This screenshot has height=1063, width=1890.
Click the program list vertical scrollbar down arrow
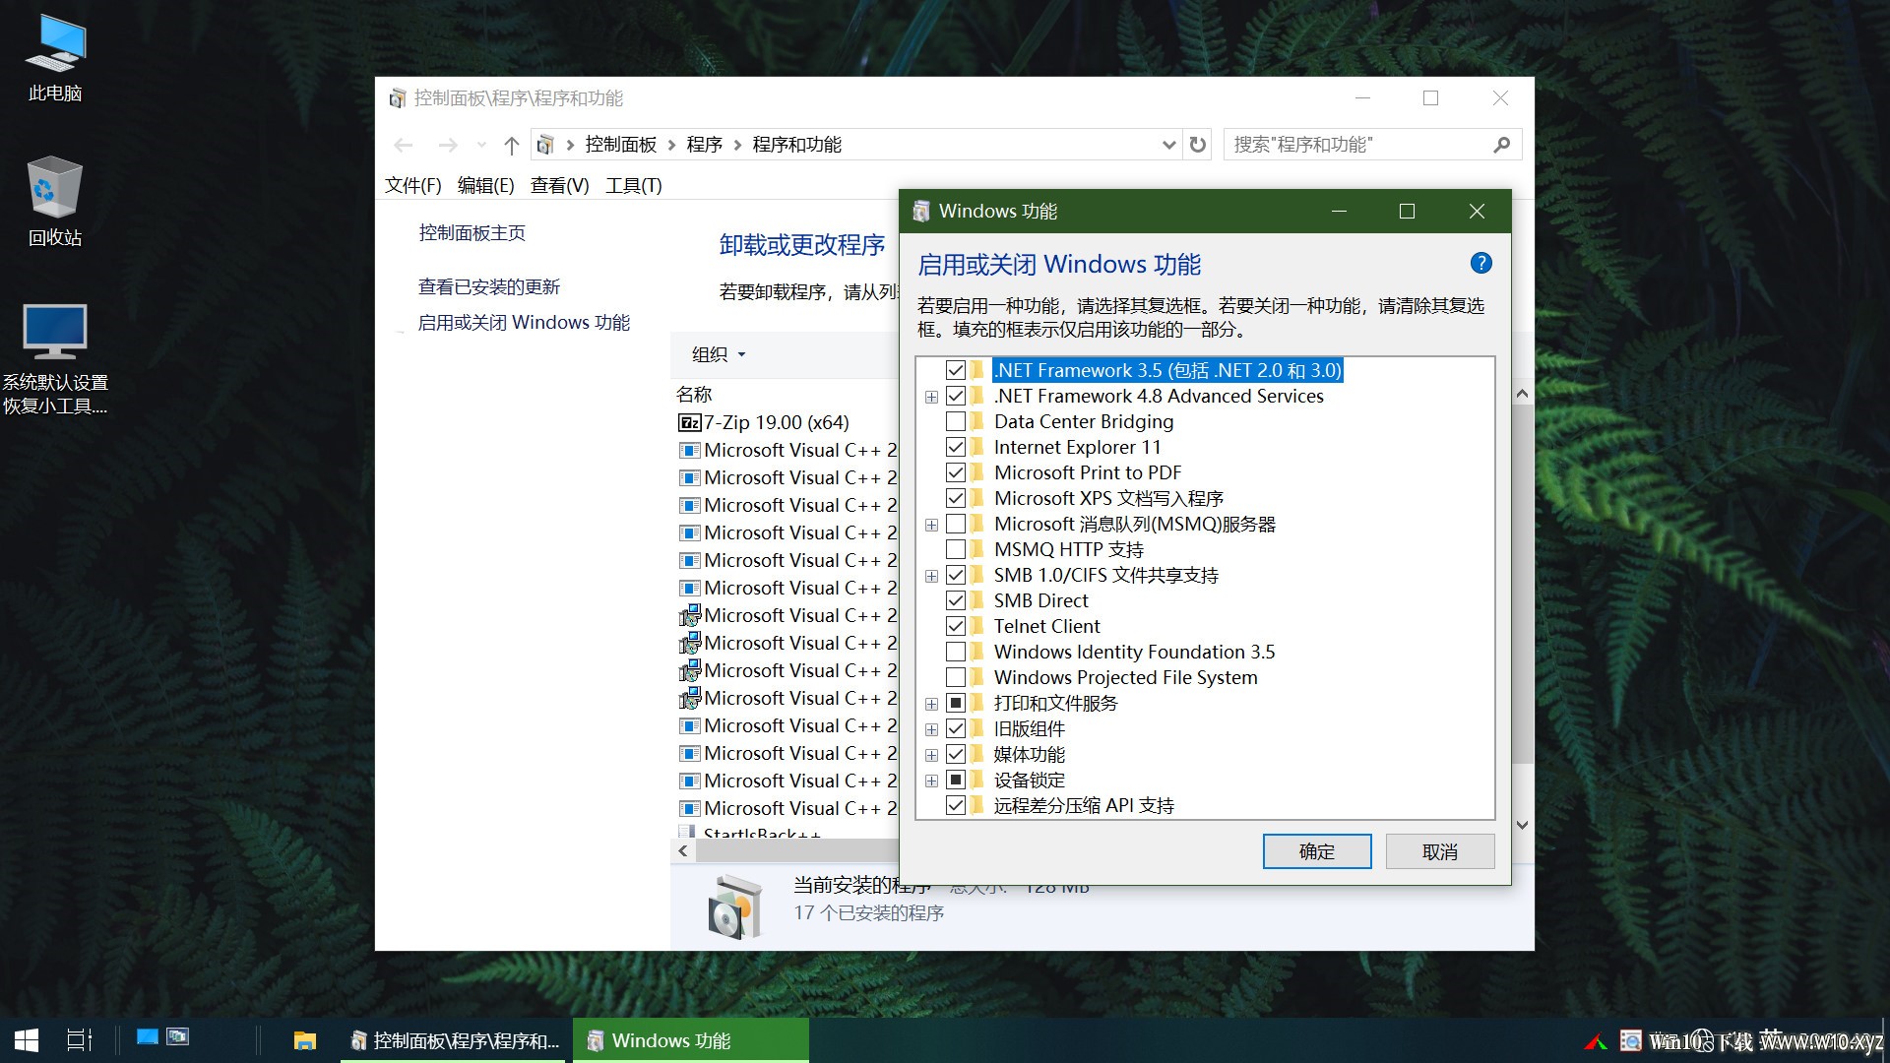point(1522,825)
